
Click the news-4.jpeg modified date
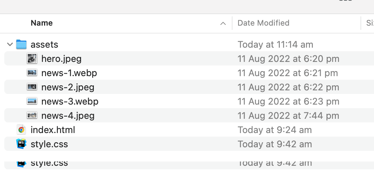288,116
